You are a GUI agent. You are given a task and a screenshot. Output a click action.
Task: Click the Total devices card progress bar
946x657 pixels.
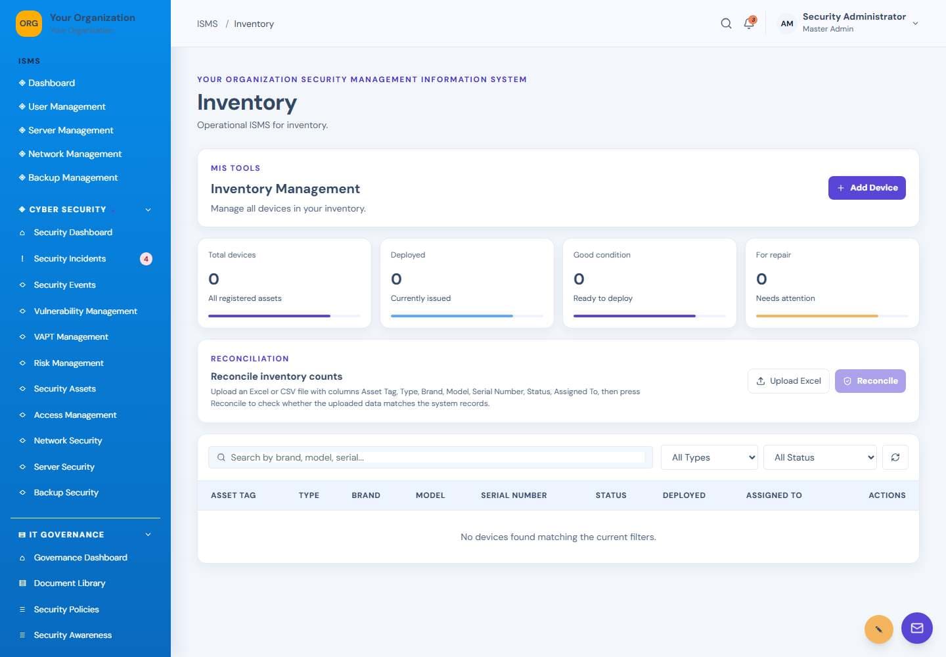284,316
